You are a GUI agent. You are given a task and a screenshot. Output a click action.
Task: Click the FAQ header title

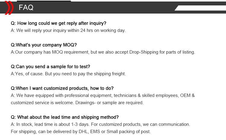coord(26,8)
